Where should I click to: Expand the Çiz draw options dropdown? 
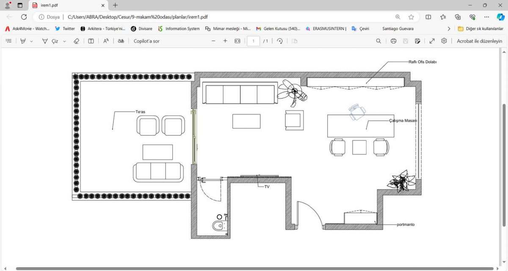coord(64,41)
